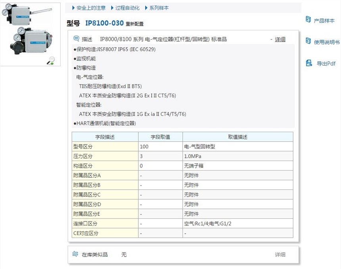Open the 安全上的注意 link
Viewport: 341px width, 269px height.
[x=91, y=8]
